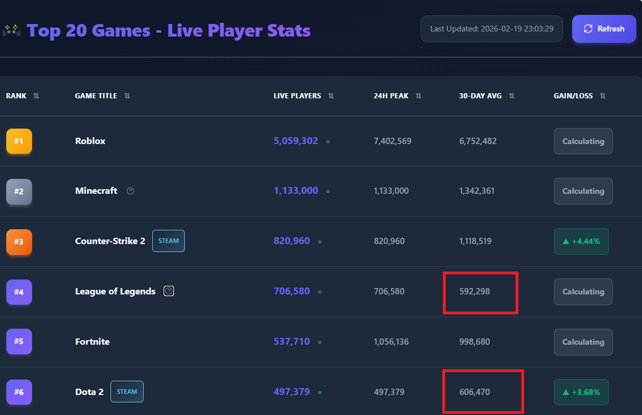This screenshot has width=642, height=415.
Task: Click the Minecraft info question icon
Action: [130, 191]
